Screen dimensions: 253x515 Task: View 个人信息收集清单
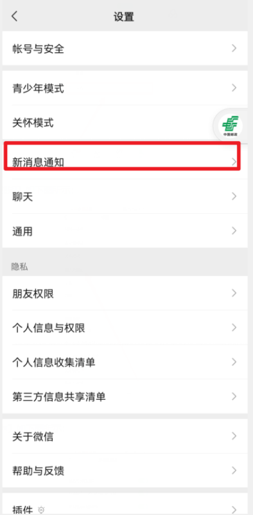coord(125,362)
